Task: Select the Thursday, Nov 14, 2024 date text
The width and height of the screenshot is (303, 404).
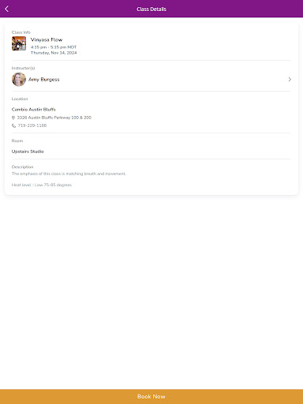Action: pos(54,53)
